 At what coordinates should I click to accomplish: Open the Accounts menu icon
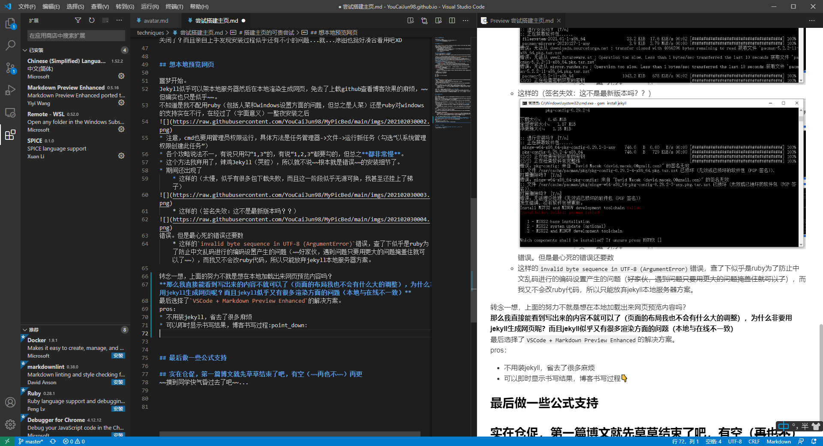click(x=10, y=402)
